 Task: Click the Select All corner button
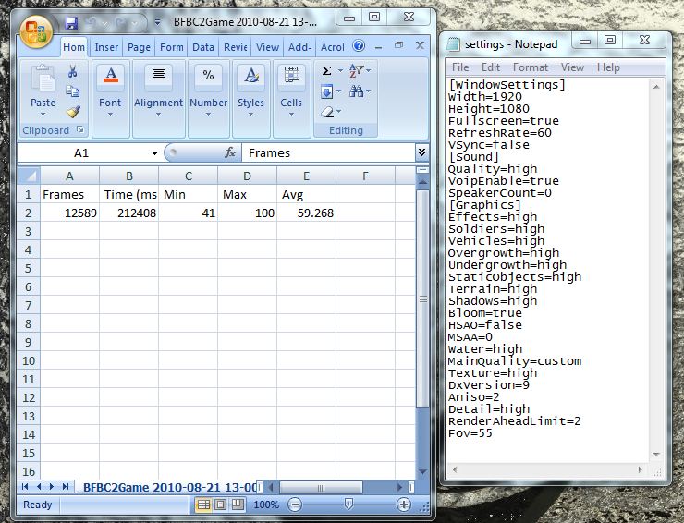pos(29,176)
